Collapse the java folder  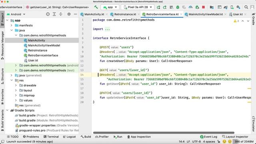[12, 30]
